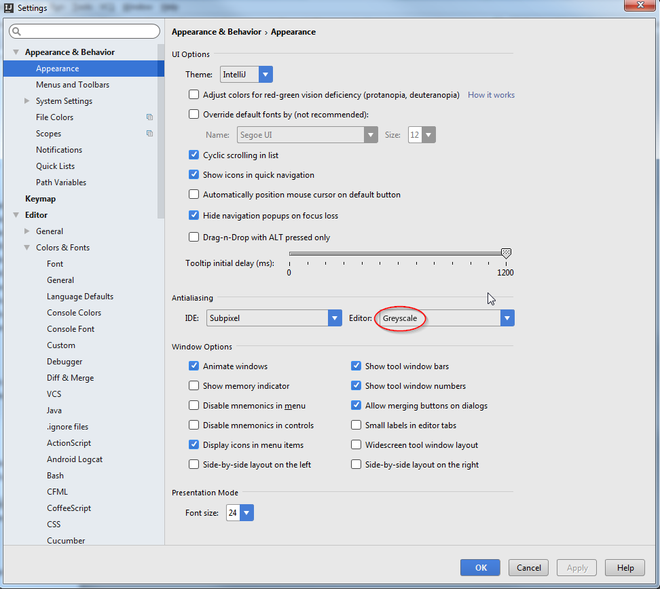The height and width of the screenshot is (589, 660).
Task: Click the copy icon beside Scopes
Action: point(149,134)
